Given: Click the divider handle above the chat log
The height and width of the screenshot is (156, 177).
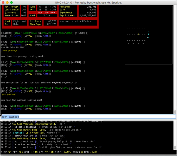Looking at the screenshot, I should tap(88, 120).
